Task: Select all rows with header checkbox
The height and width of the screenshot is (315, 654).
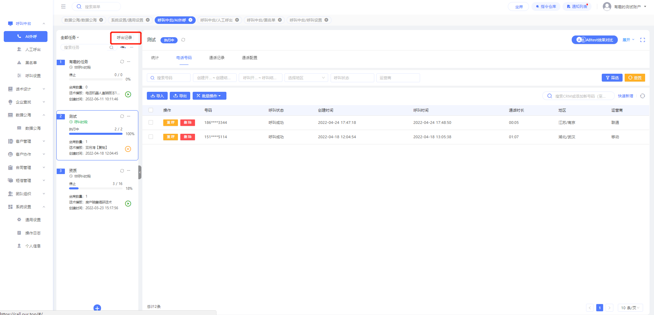Action: 151,110
